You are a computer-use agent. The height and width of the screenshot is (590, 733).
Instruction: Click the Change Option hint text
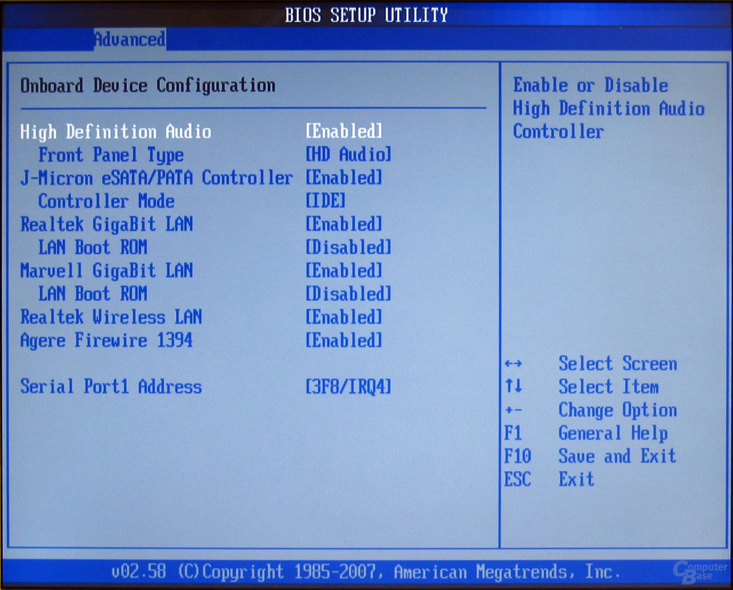tap(618, 410)
